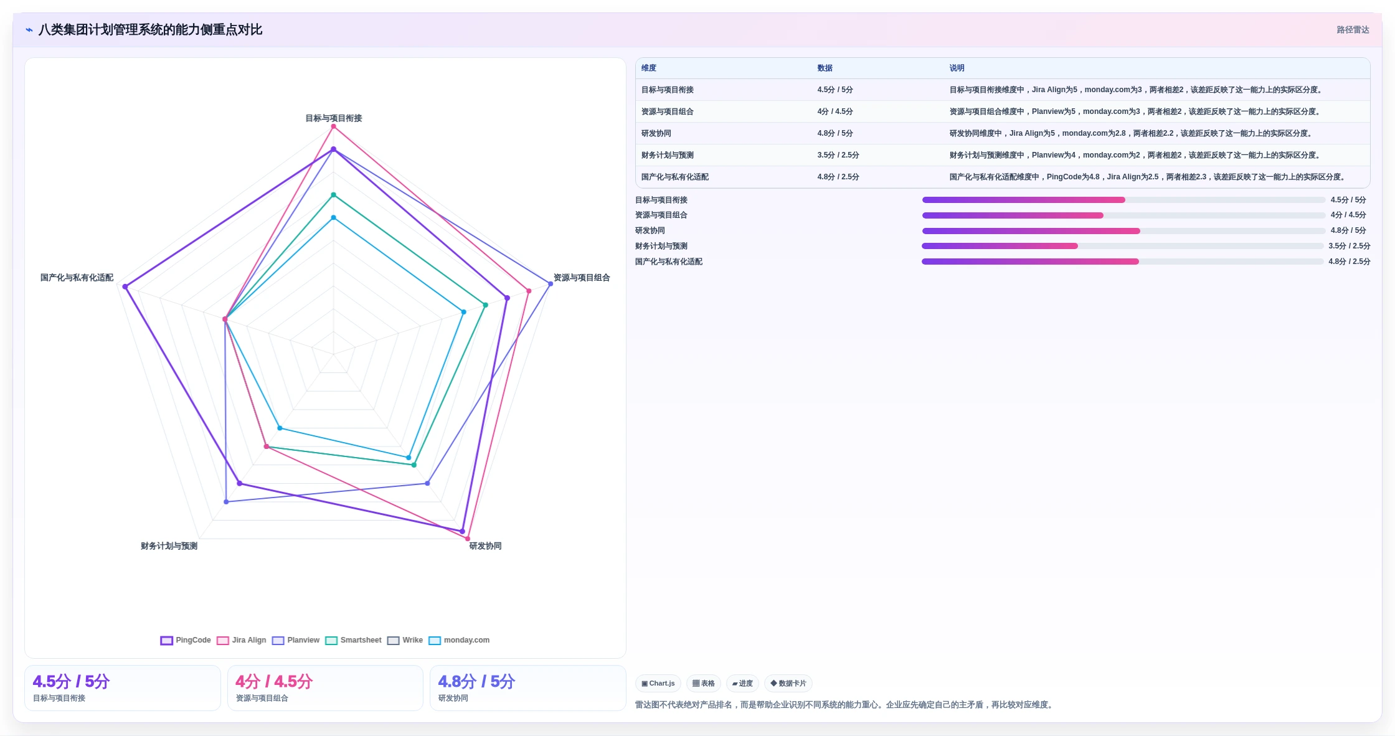1395x736 pixels.
Task: Open the 4.8分 / 5分 研发协同 card
Action: (x=528, y=688)
